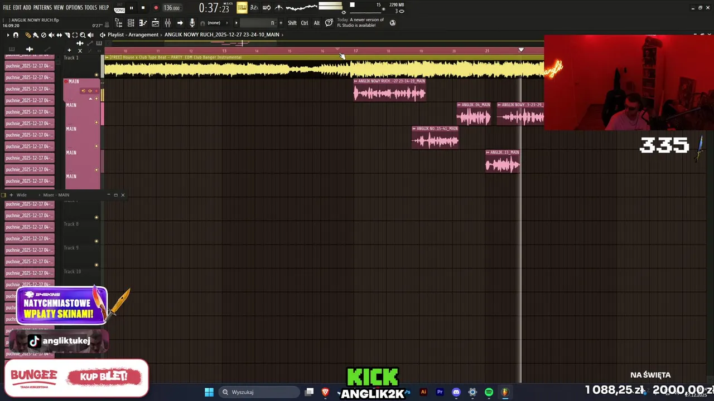This screenshot has height=401, width=714.
Task: Open the PATTERNS menu
Action: click(42, 8)
